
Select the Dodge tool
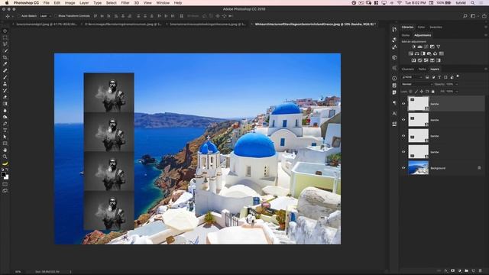click(5, 117)
